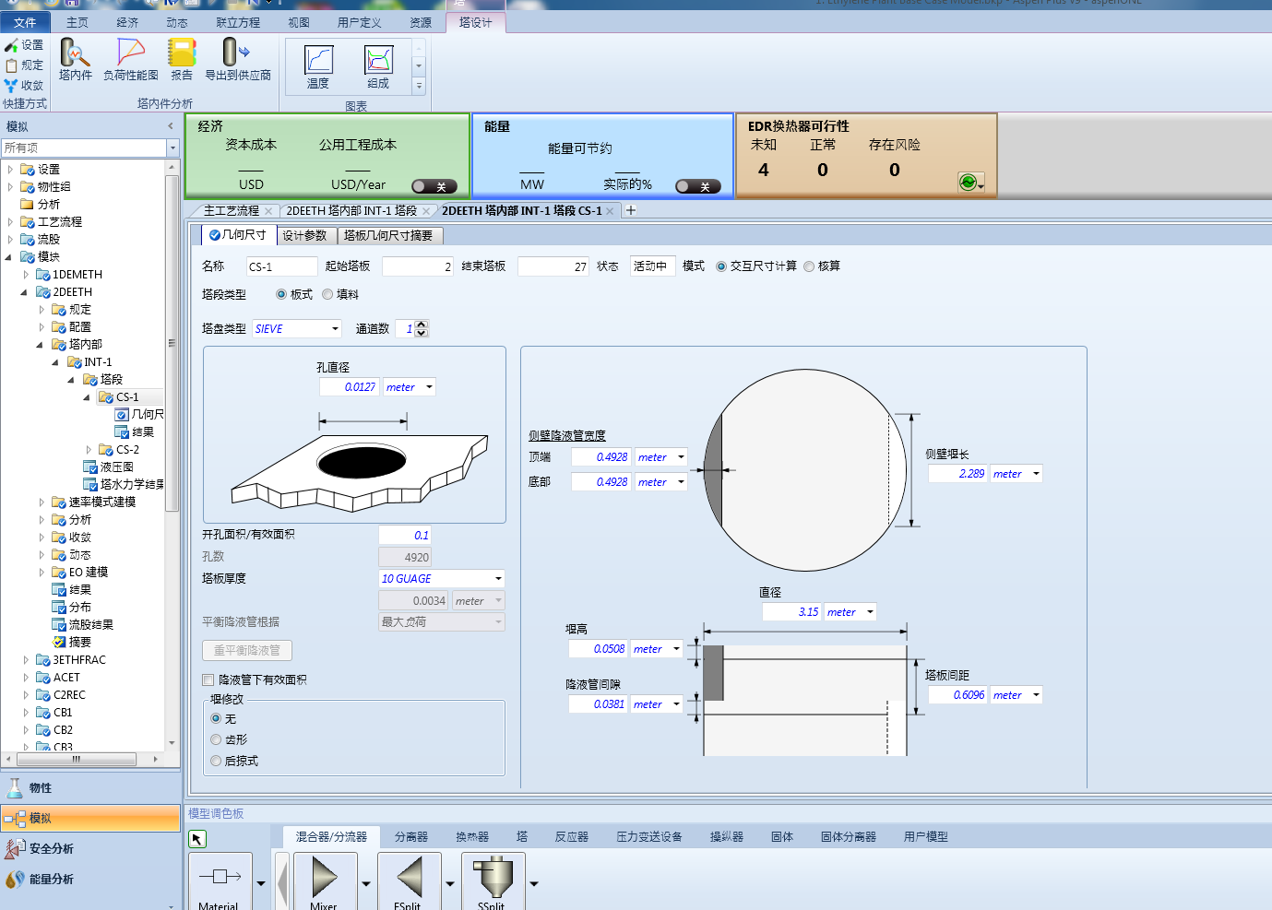Edit the 直径 3.15 value field
The image size is (1272, 910).
coord(792,612)
